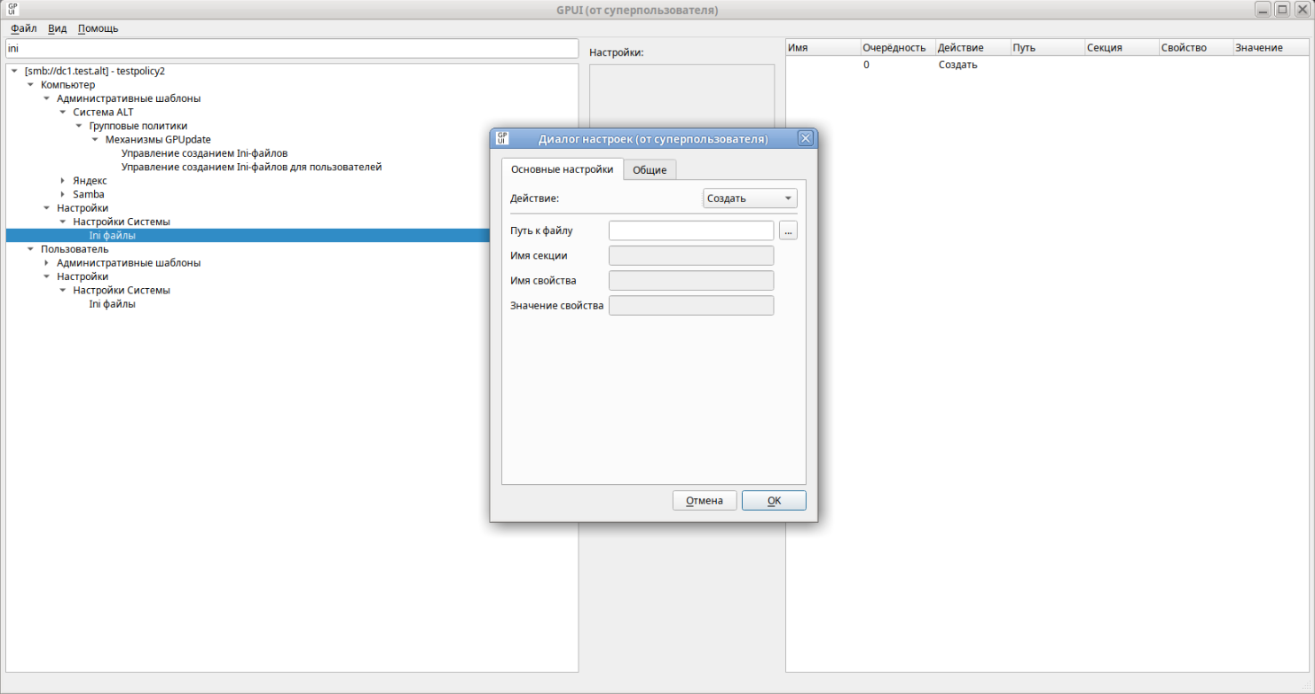Screen dimensions: 1315x694
Task: Collapse Административные шаблоны under Компьютер
Action: 46,98
